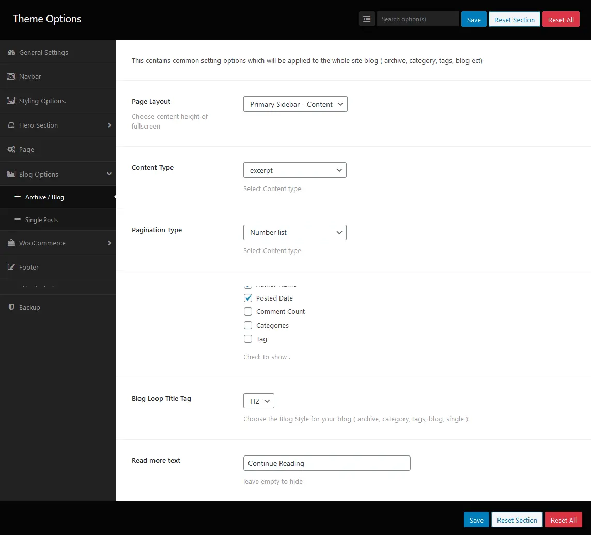Click the Page gears icon
591x535 pixels.
11,149
